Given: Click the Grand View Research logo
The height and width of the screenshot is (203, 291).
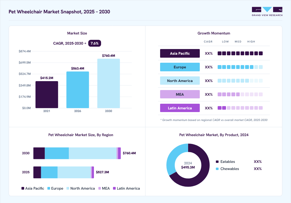Looking at the screenshot, I should (x=267, y=12).
